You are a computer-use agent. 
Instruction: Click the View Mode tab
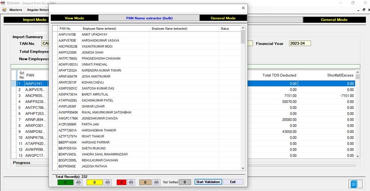click(74, 18)
